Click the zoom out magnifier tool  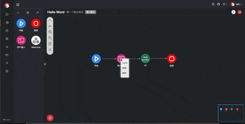[x=50, y=38]
